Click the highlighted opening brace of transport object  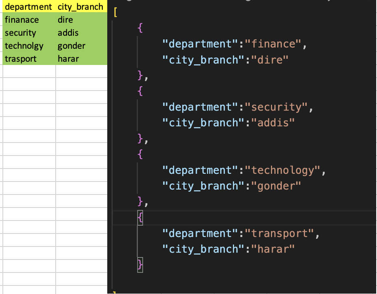click(140, 218)
